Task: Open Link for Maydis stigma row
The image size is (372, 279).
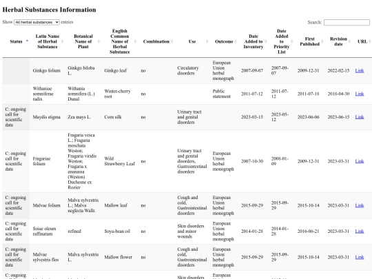Action: pos(360,117)
